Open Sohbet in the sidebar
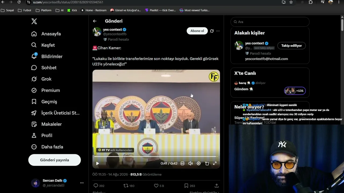Screen dimensions: 344x193 pos(44,68)
